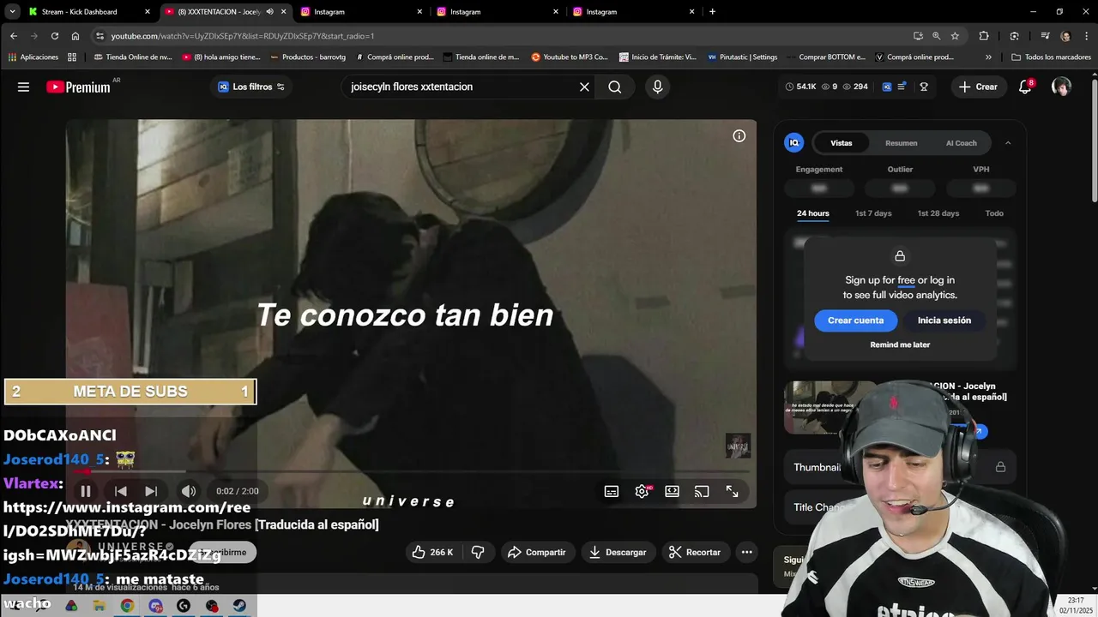Open more actions three-dot menu
Viewport: 1098px width, 617px height.
747,552
